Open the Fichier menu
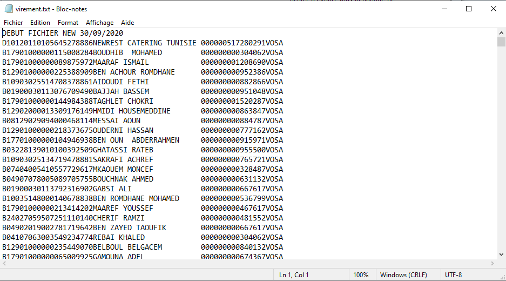The image size is (506, 281). click(14, 23)
